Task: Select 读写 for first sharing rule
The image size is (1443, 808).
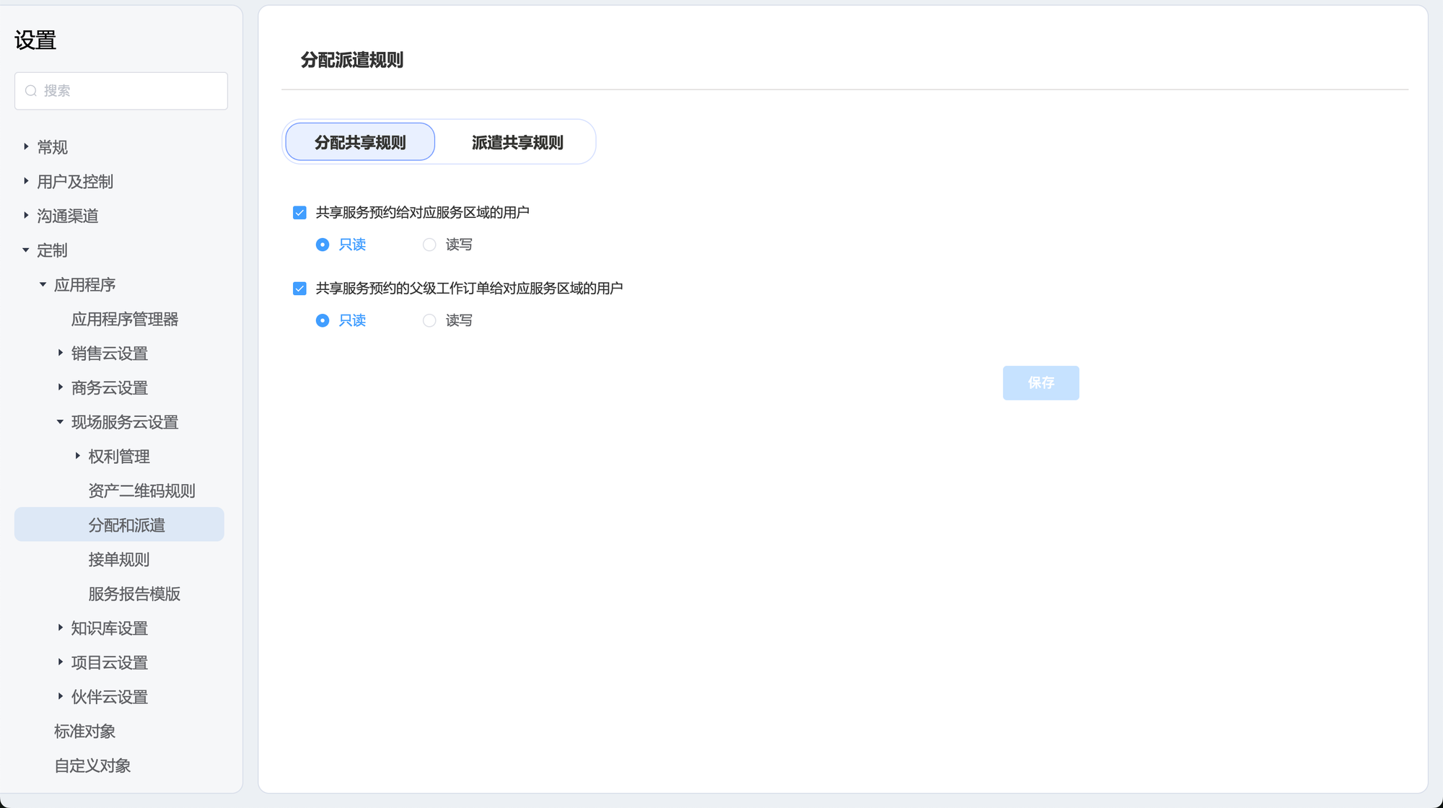Action: point(429,245)
